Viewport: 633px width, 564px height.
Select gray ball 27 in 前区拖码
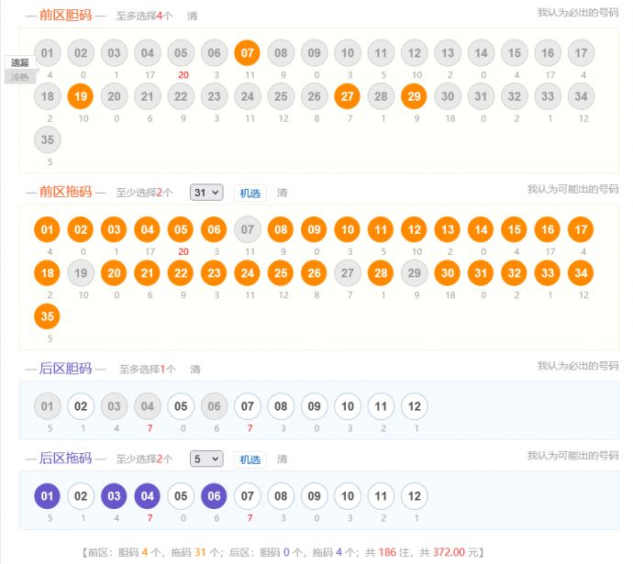(x=347, y=273)
